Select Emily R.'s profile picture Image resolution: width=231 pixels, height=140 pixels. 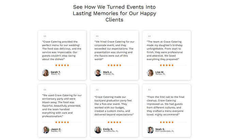point(98,130)
